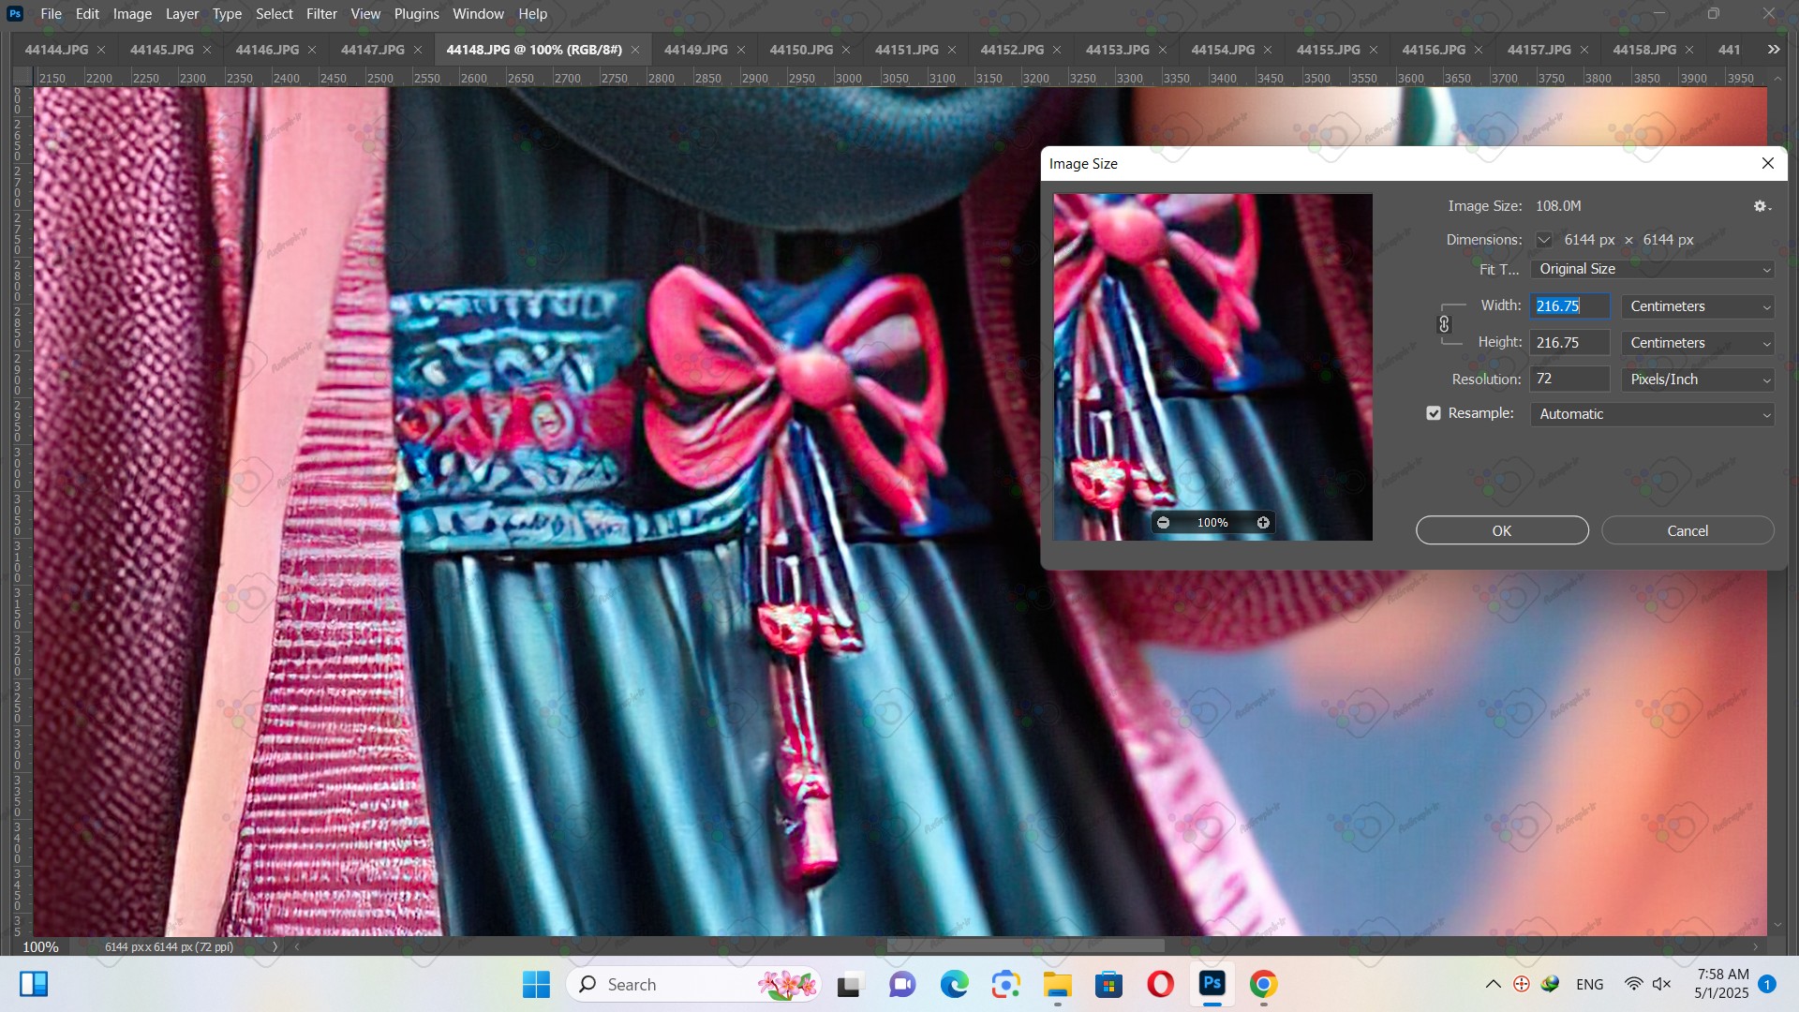The width and height of the screenshot is (1799, 1012).
Task: Open the Width units Centimeters dropdown
Action: point(1698,306)
